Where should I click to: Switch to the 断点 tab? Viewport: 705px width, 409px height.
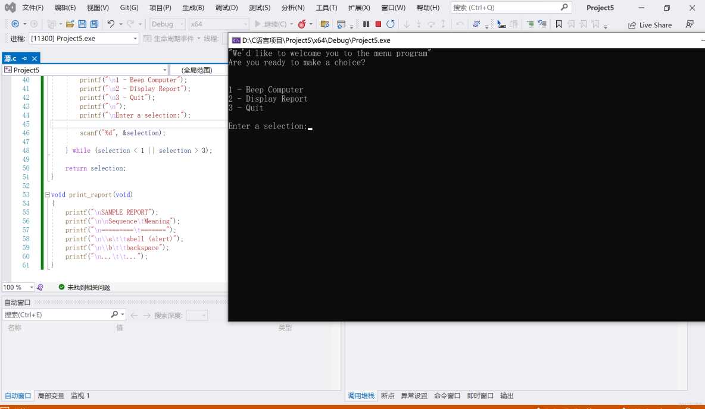(x=388, y=395)
